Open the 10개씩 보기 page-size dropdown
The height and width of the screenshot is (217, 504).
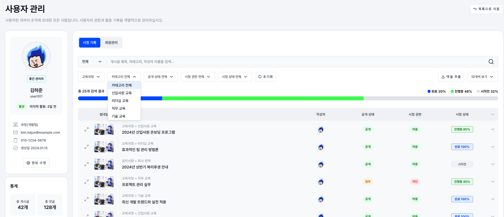482,77
